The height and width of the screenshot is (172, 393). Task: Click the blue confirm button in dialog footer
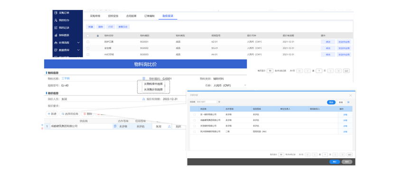tap(335, 162)
